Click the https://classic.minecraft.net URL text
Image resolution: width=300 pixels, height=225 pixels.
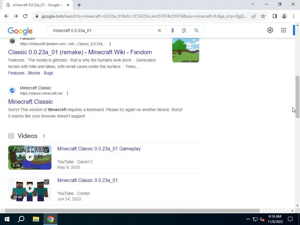click(41, 93)
